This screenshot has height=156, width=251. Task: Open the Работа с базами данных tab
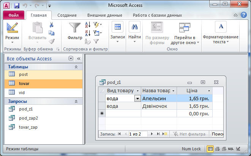[157, 15]
